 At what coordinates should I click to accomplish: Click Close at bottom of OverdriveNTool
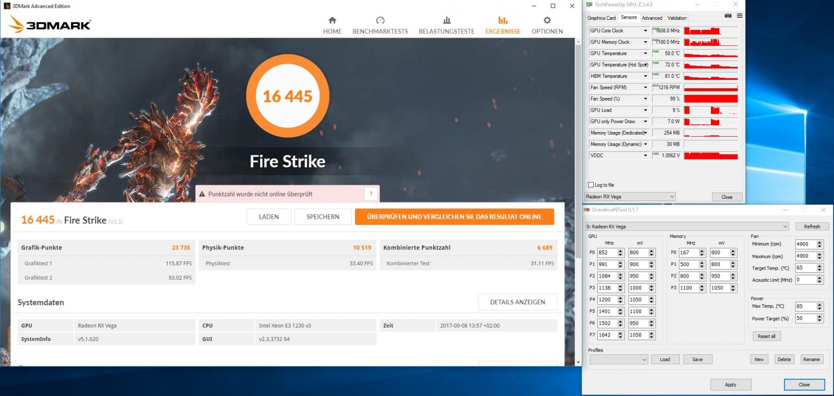804,385
